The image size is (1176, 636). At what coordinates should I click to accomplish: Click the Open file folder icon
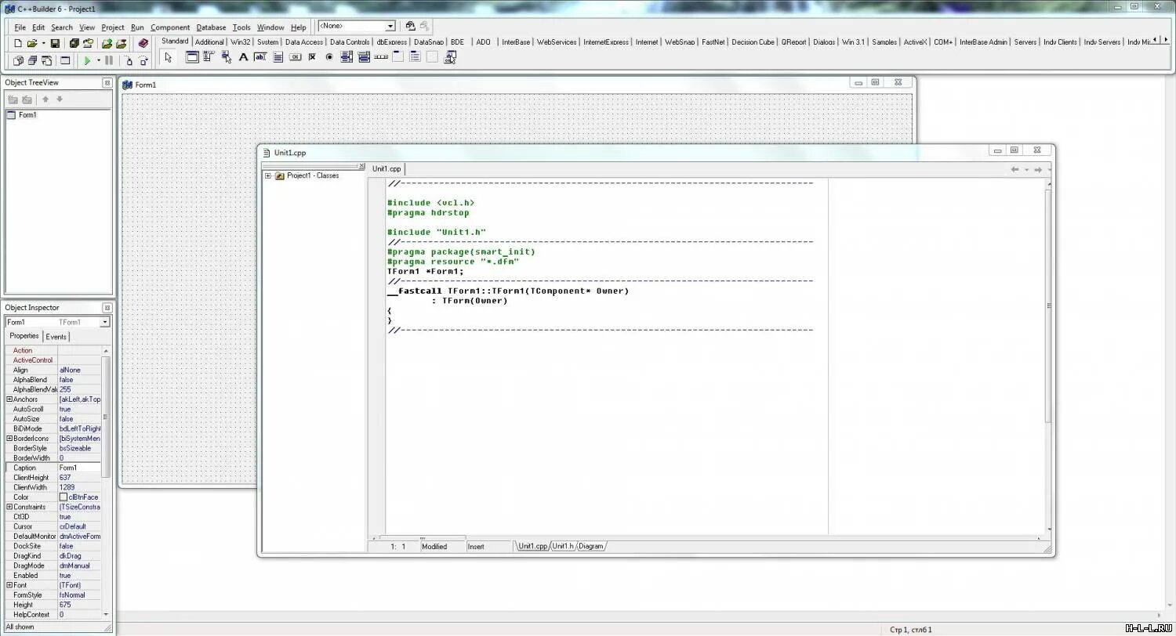point(32,43)
